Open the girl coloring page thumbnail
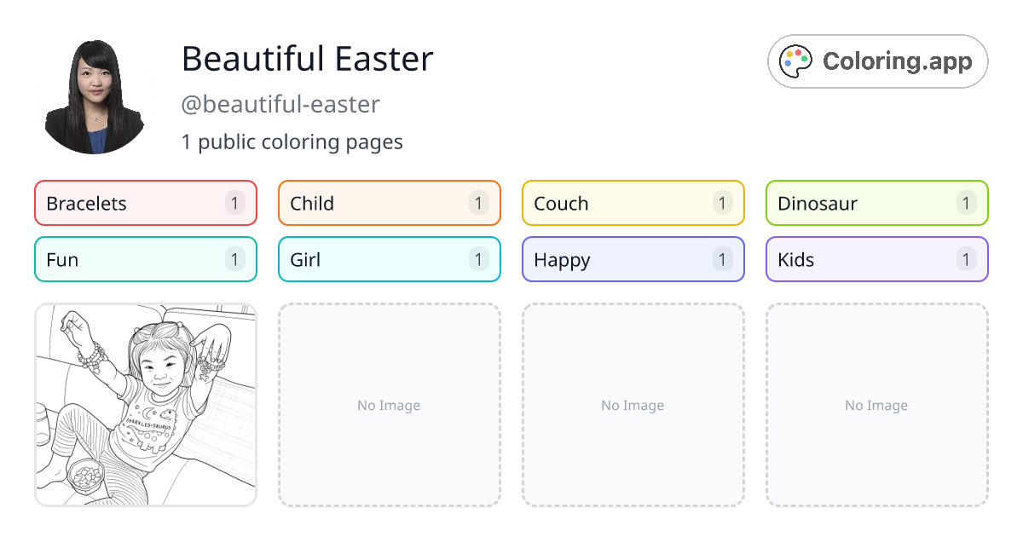The height and width of the screenshot is (537, 1023). click(145, 405)
